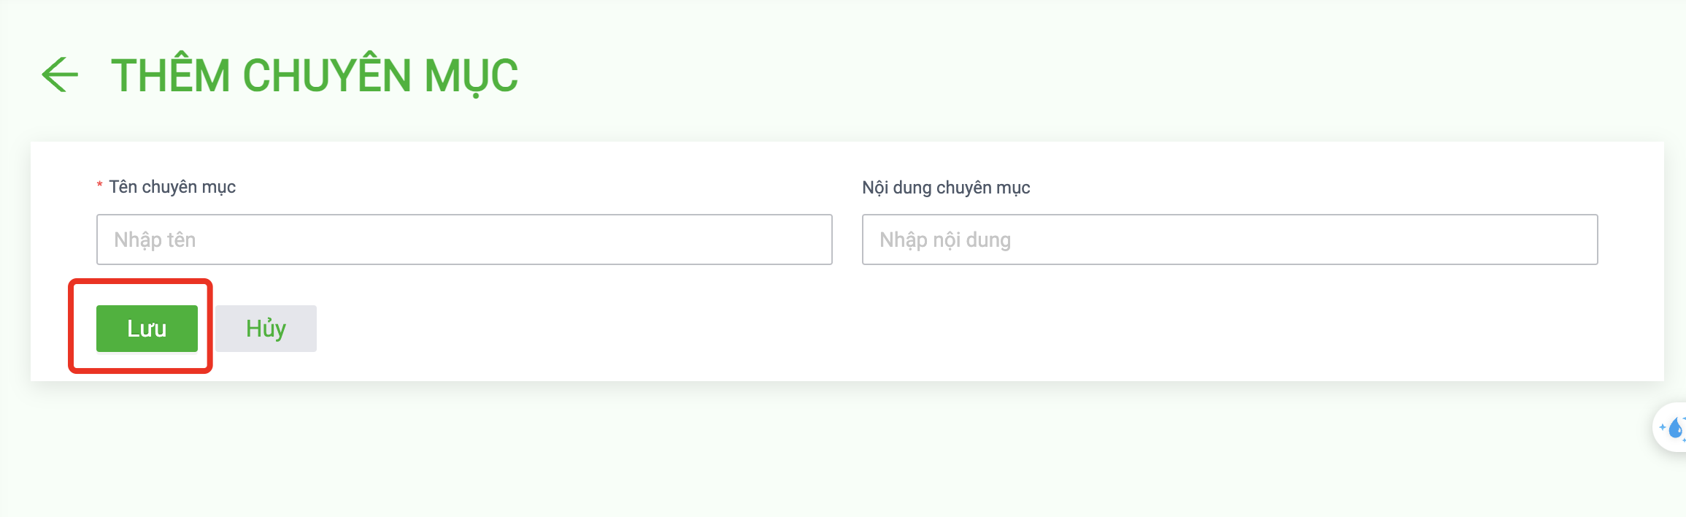Select the category name text box
Viewport: 1686px width, 517px height.
pyautogui.click(x=464, y=240)
